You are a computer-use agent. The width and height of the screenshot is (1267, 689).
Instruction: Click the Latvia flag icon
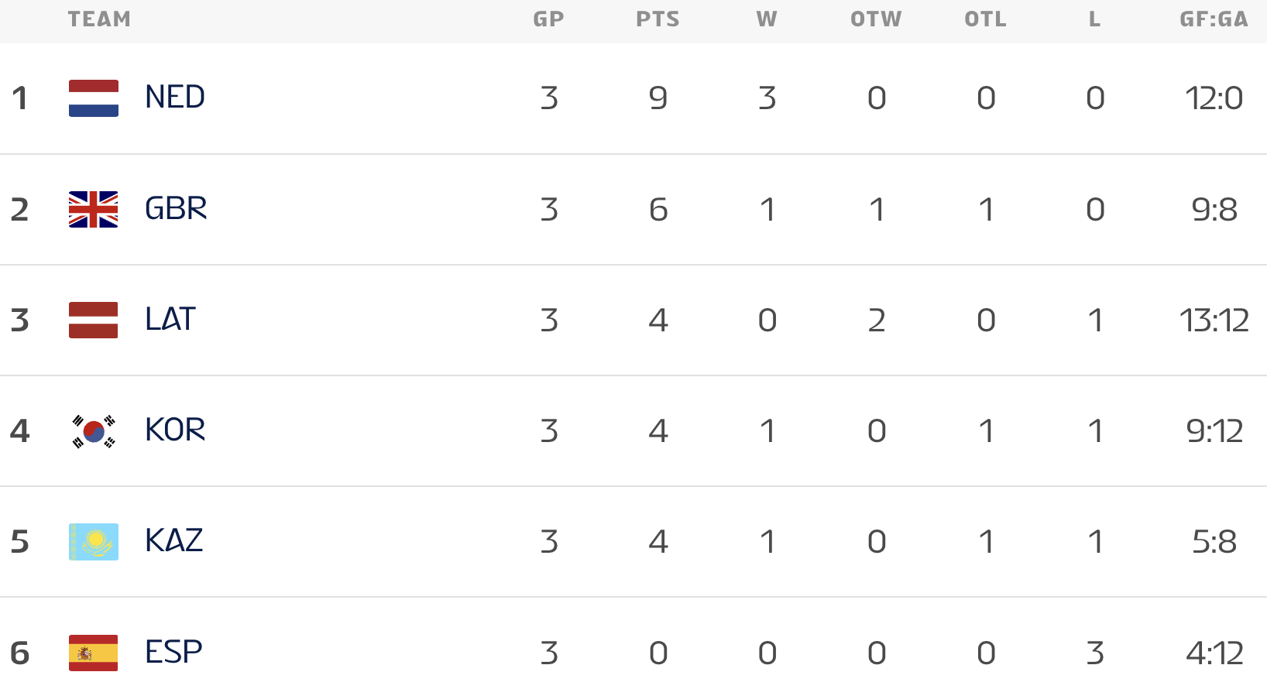click(x=94, y=320)
